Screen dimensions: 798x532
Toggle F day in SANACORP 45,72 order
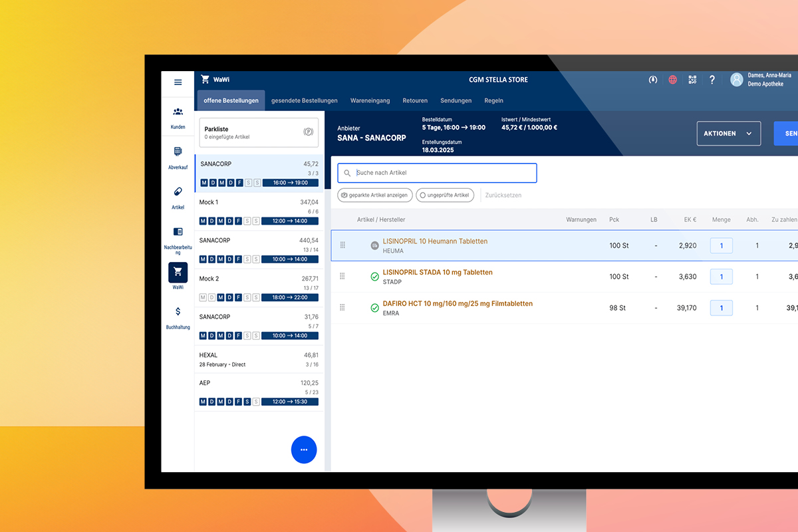[x=239, y=183]
